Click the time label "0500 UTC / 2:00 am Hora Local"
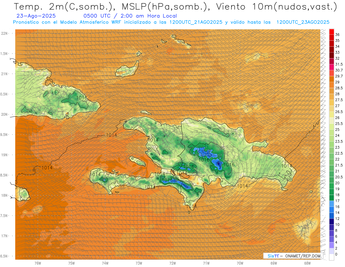Image resolution: width=345 pixels, height=267 pixels. 130,16
